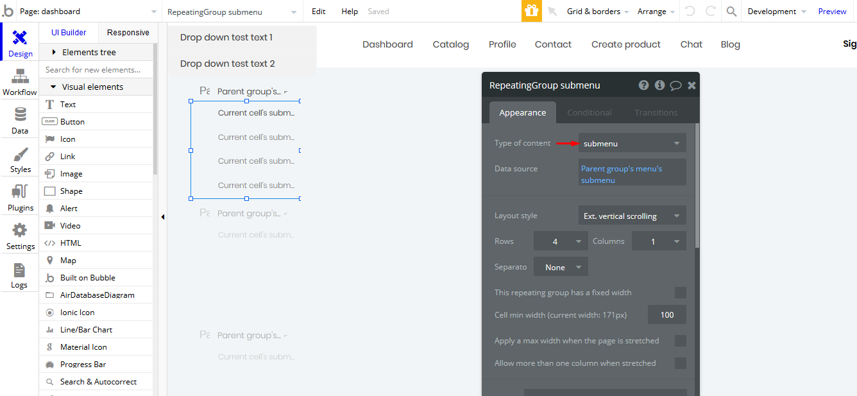Add a Shape element
This screenshot has width=857, height=396.
(96, 191)
